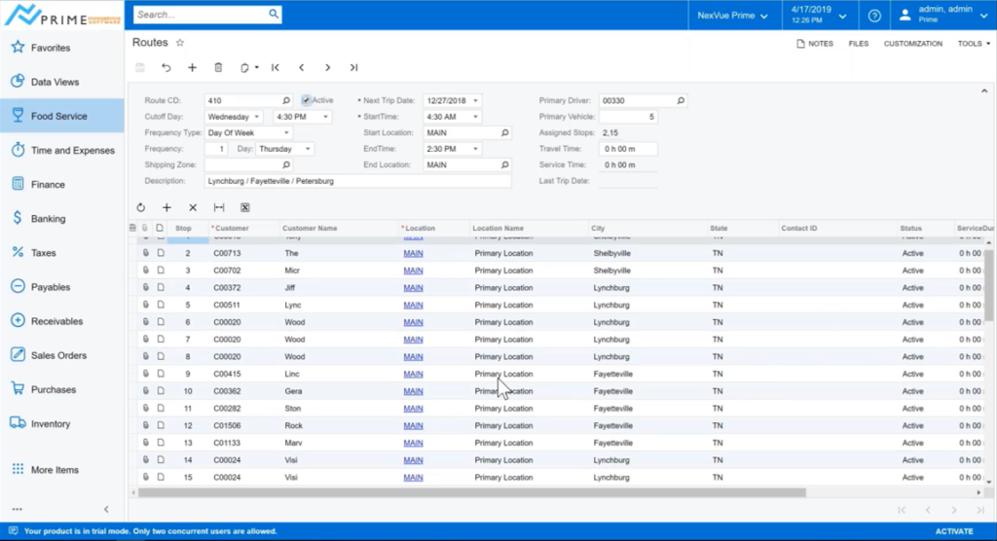Click the Shipping Zone field
997x541 pixels.
click(242, 165)
